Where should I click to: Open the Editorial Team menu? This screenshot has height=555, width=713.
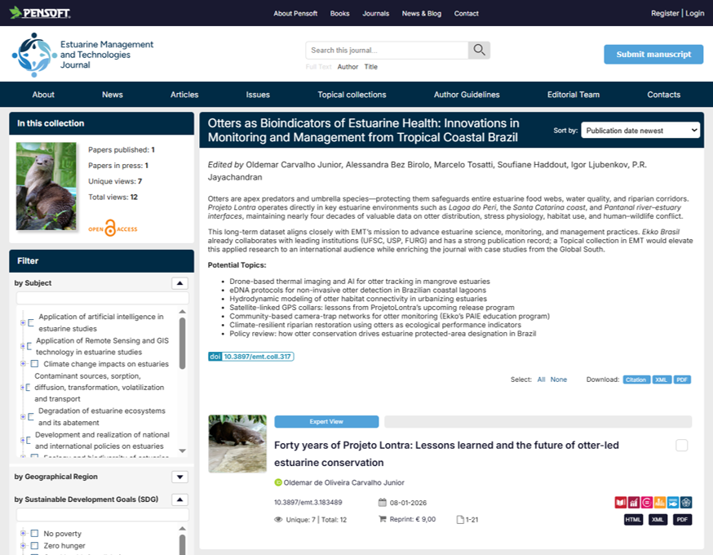(573, 95)
